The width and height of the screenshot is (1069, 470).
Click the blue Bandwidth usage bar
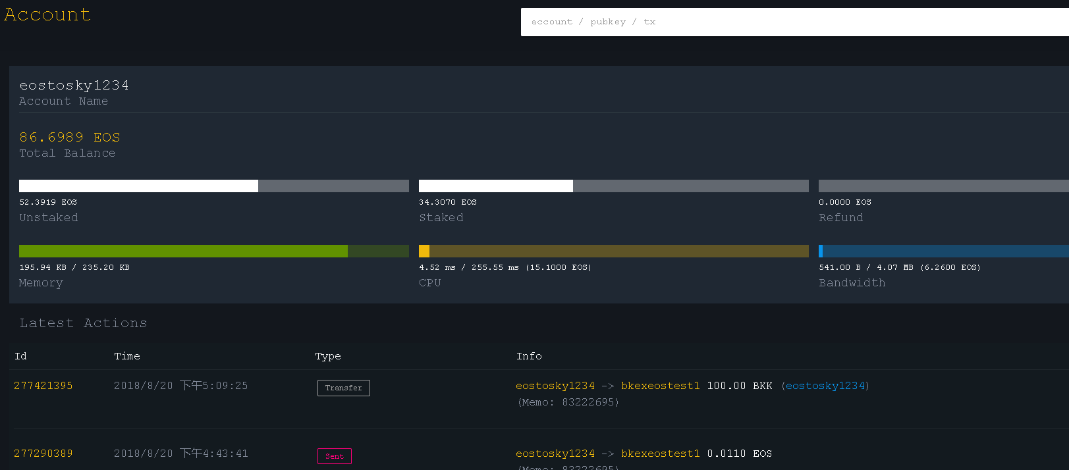click(944, 251)
